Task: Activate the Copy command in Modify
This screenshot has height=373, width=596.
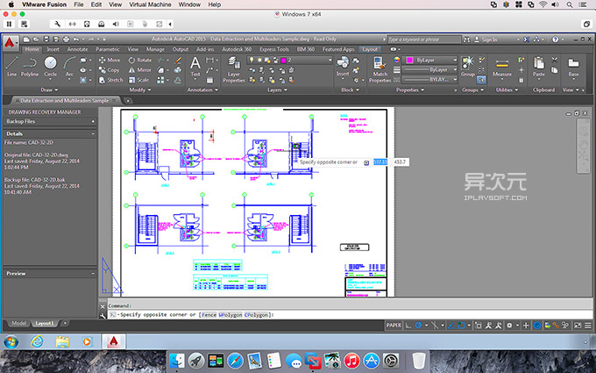Action: tap(109, 70)
